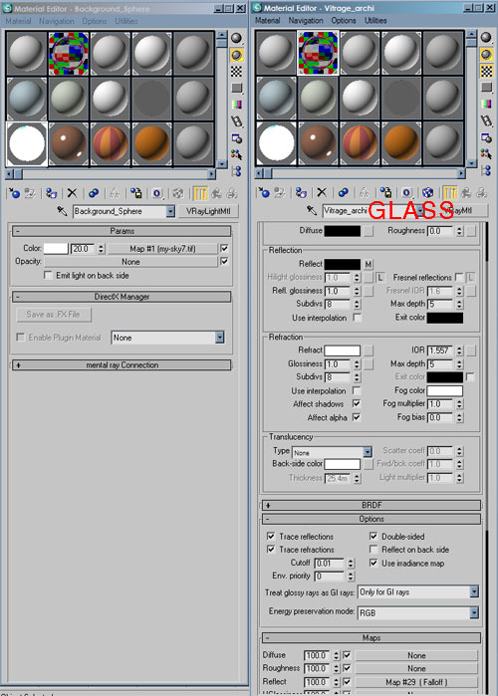Screen dimensions: 498x696
Task: Expand the BRDF rollout
Action: click(372, 505)
